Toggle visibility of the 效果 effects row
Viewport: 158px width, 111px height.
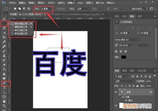(x=123, y=97)
